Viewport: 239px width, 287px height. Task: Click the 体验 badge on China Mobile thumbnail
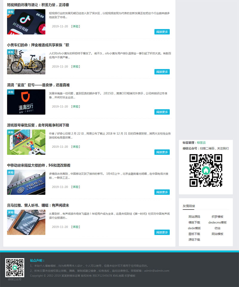pyautogui.click(x=11, y=172)
